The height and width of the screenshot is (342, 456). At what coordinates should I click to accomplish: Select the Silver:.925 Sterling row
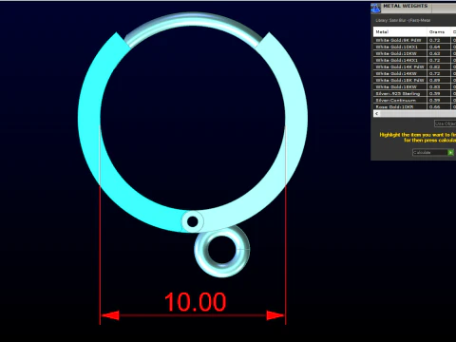coord(414,93)
